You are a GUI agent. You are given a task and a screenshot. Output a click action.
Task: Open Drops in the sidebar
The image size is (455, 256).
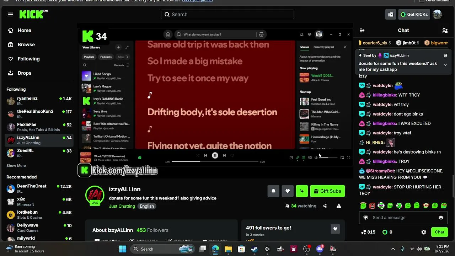[25, 73]
